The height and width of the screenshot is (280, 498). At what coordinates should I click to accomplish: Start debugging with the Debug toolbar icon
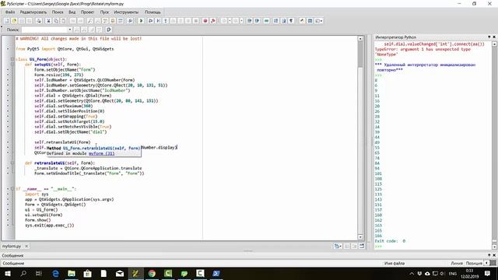pyautogui.click(x=150, y=21)
